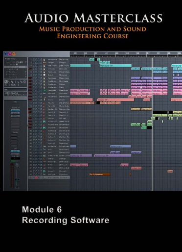182x252 pixels.
Task: Select the first yellow region near the playhead
Action: (136, 109)
